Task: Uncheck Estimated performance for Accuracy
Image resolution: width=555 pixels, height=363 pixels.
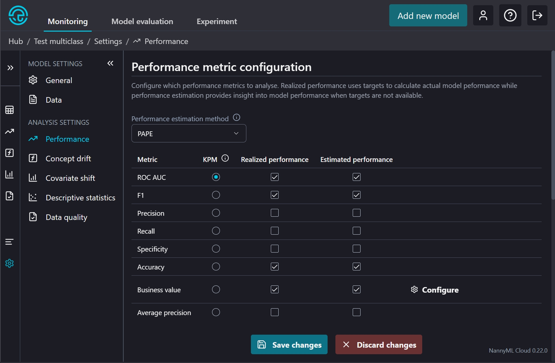Action: pyautogui.click(x=357, y=267)
